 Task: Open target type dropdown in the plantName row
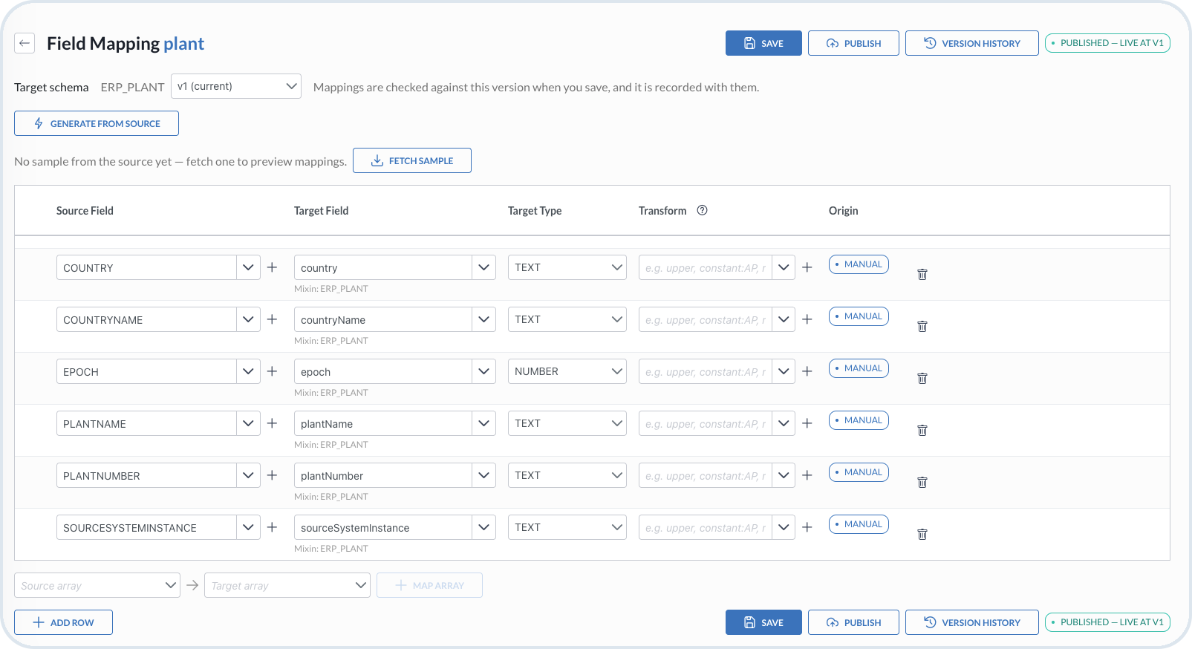click(567, 423)
